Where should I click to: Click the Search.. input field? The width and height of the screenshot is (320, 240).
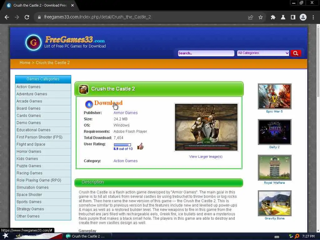(x=206, y=53)
